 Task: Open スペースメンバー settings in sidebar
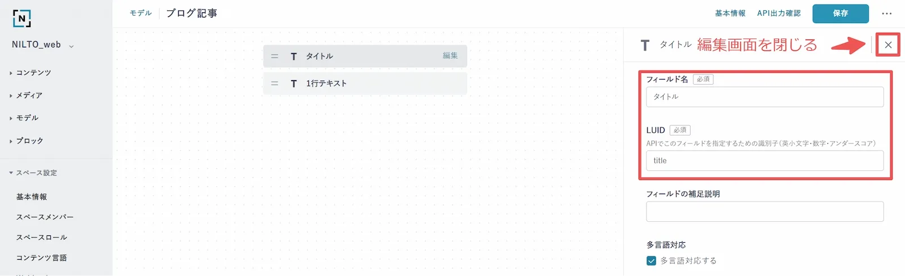45,217
